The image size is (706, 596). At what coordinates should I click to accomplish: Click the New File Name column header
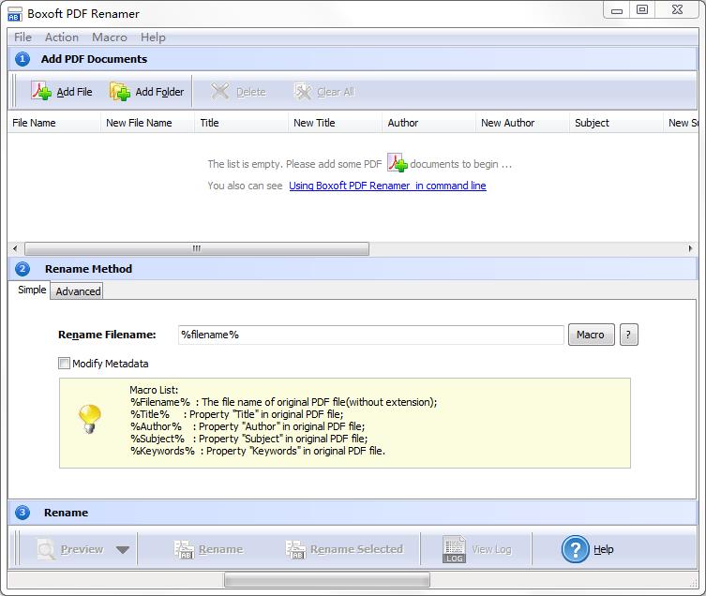pyautogui.click(x=148, y=123)
